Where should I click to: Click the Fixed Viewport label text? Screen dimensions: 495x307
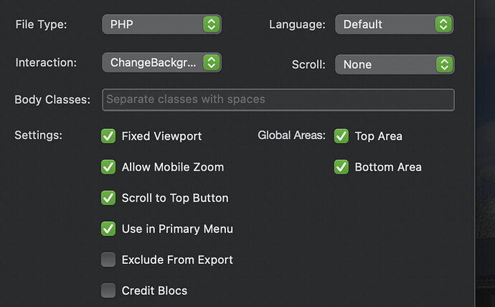(x=161, y=136)
